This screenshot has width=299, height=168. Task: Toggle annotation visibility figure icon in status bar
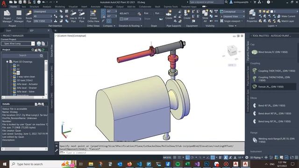[x=226, y=158]
